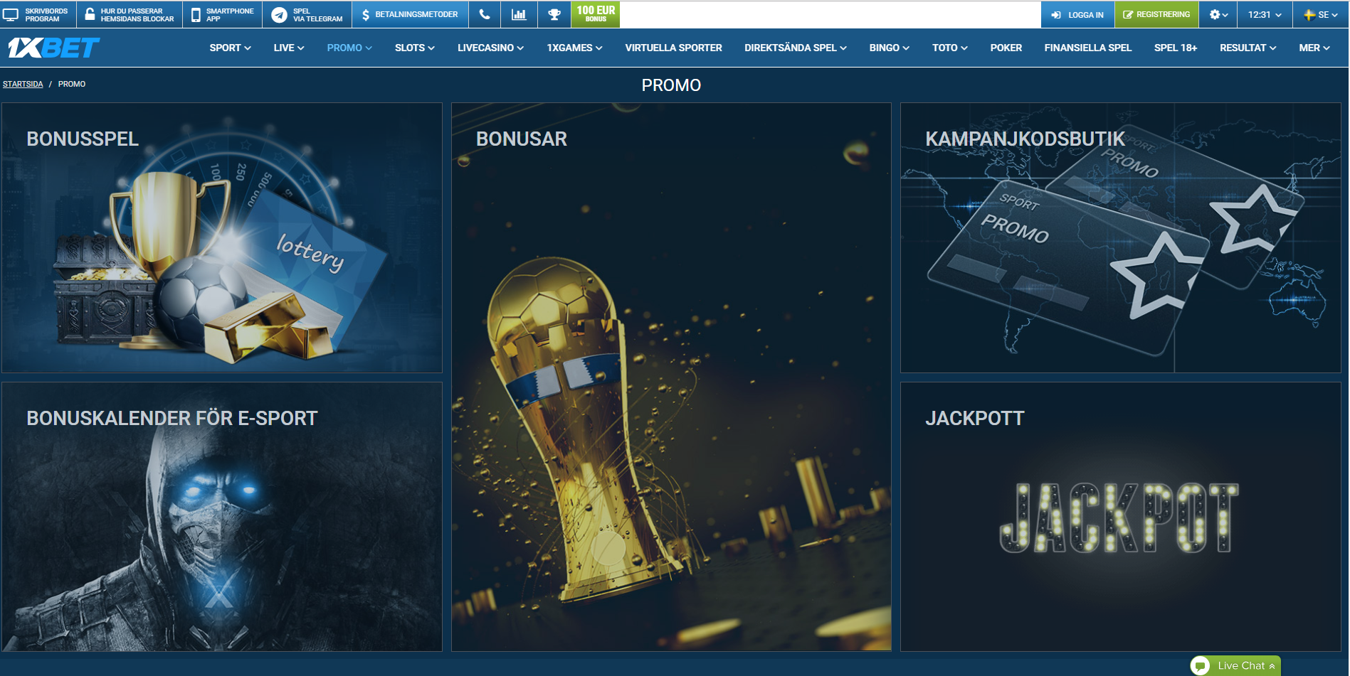Open the Poker menu item
The height and width of the screenshot is (676, 1350).
coord(1006,48)
